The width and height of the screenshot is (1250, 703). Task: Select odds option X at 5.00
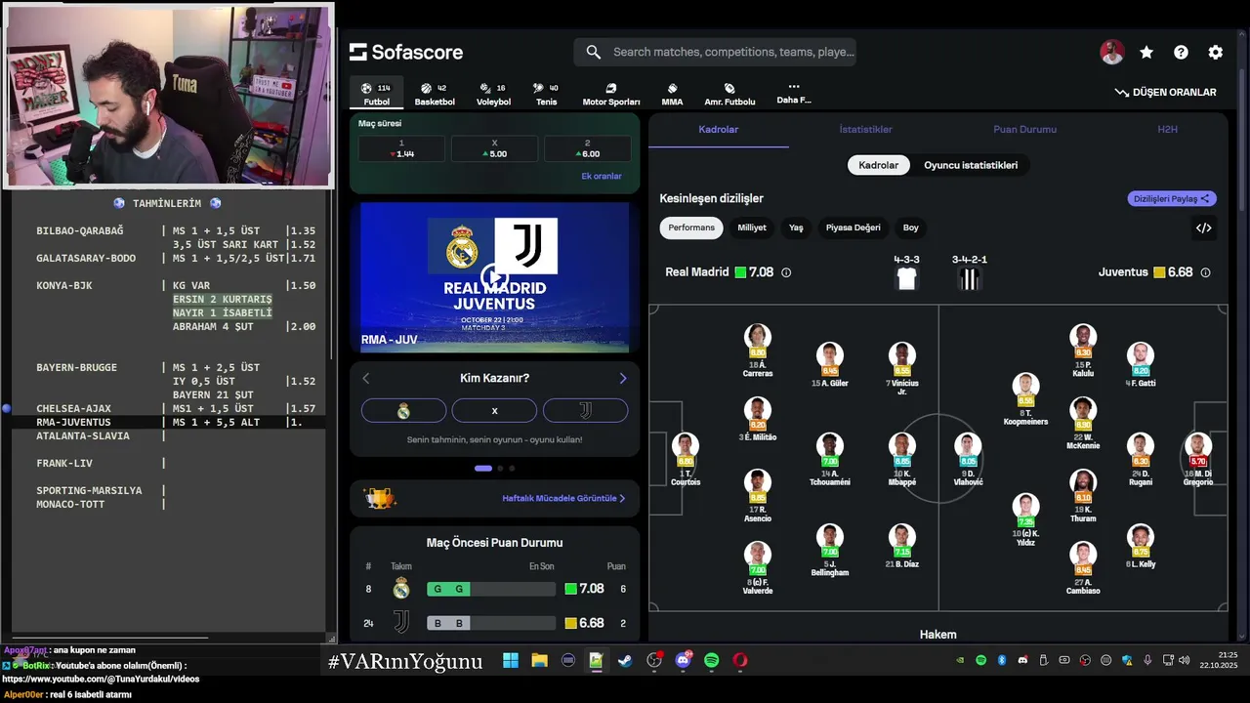tap(494, 148)
